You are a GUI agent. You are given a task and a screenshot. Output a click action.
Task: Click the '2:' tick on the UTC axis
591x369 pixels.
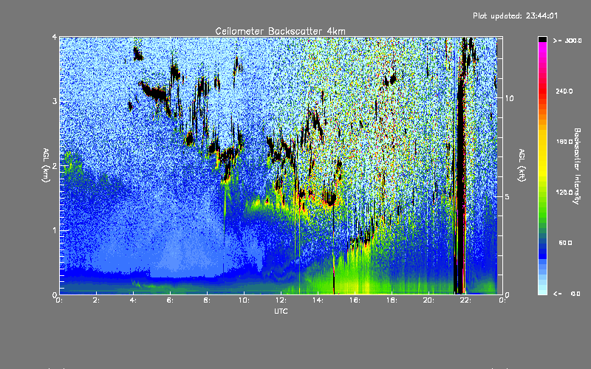(x=97, y=300)
